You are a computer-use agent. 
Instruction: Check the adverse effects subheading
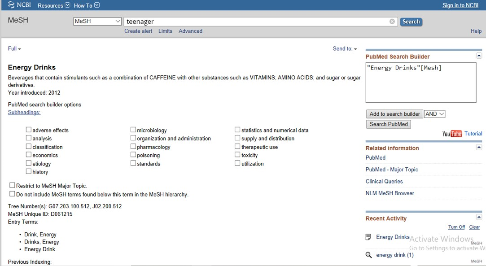29,130
